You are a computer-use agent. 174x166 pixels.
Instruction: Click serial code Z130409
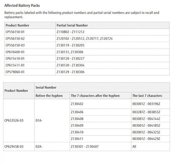pos(77,125)
